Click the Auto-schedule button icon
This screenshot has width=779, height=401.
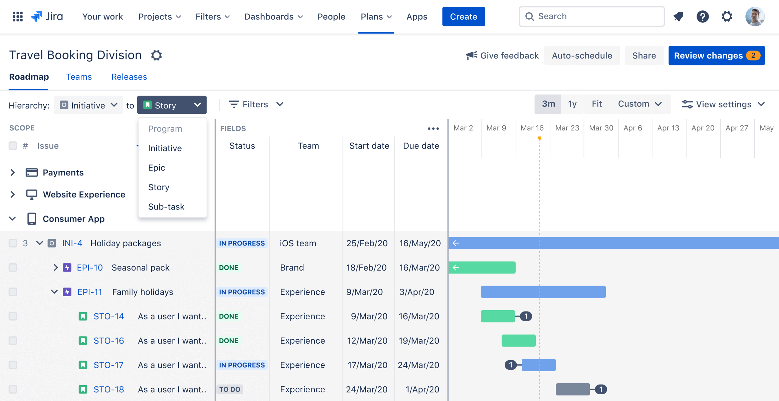[582, 56]
